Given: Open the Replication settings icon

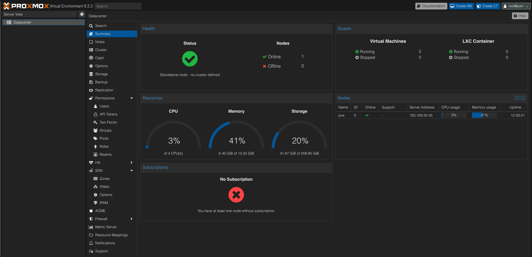Looking at the screenshot, I should click(91, 90).
